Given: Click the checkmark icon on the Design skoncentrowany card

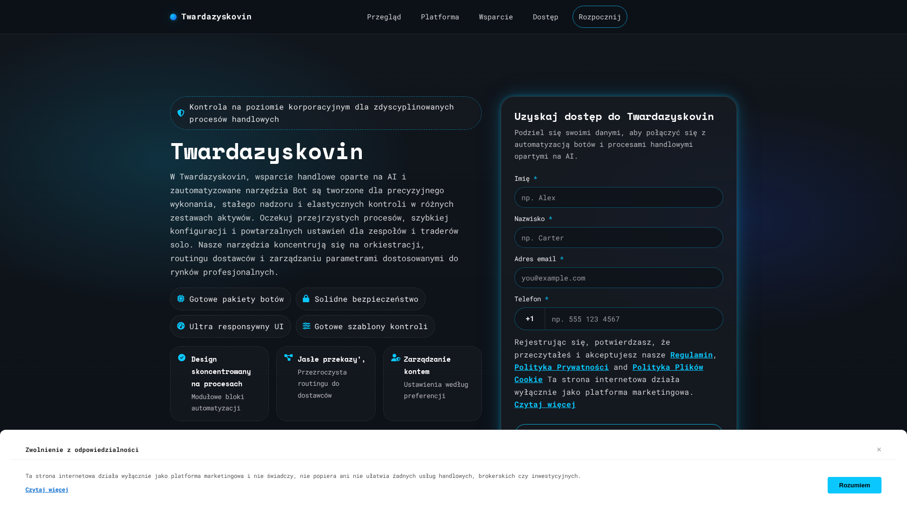Looking at the screenshot, I should (x=182, y=358).
